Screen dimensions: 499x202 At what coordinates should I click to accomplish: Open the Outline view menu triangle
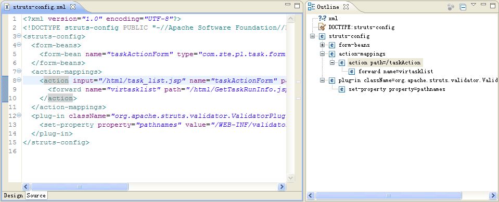[x=473, y=5]
